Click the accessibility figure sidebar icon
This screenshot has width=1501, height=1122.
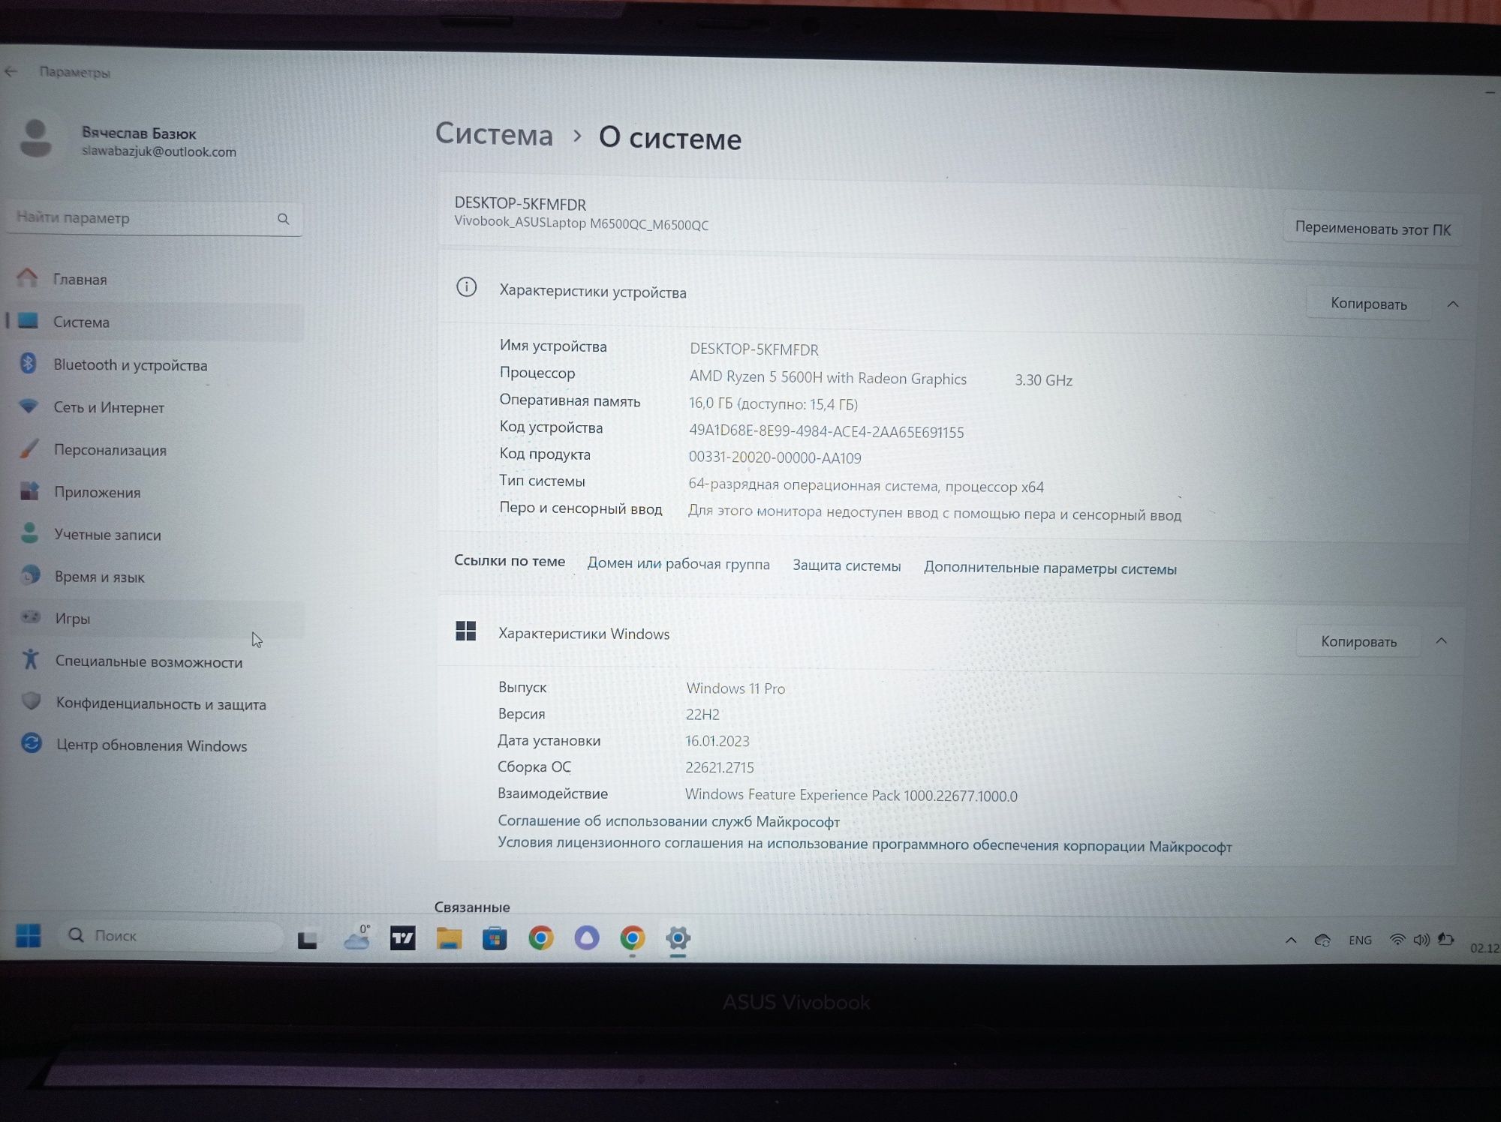point(30,658)
